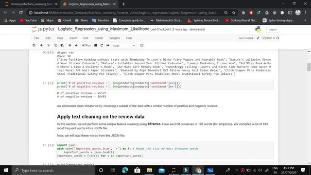The height and width of the screenshot is (175, 311).
Task: Reload the page
Action: click(21, 13)
